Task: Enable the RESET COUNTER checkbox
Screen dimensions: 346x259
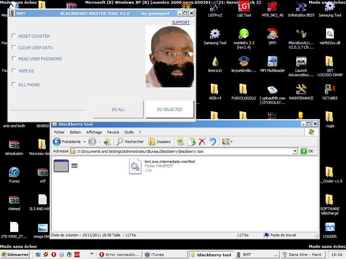Action: pyautogui.click(x=14, y=36)
